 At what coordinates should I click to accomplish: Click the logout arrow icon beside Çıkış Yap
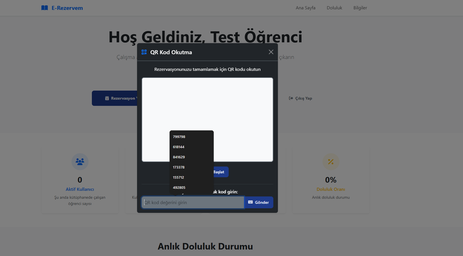[291, 98]
